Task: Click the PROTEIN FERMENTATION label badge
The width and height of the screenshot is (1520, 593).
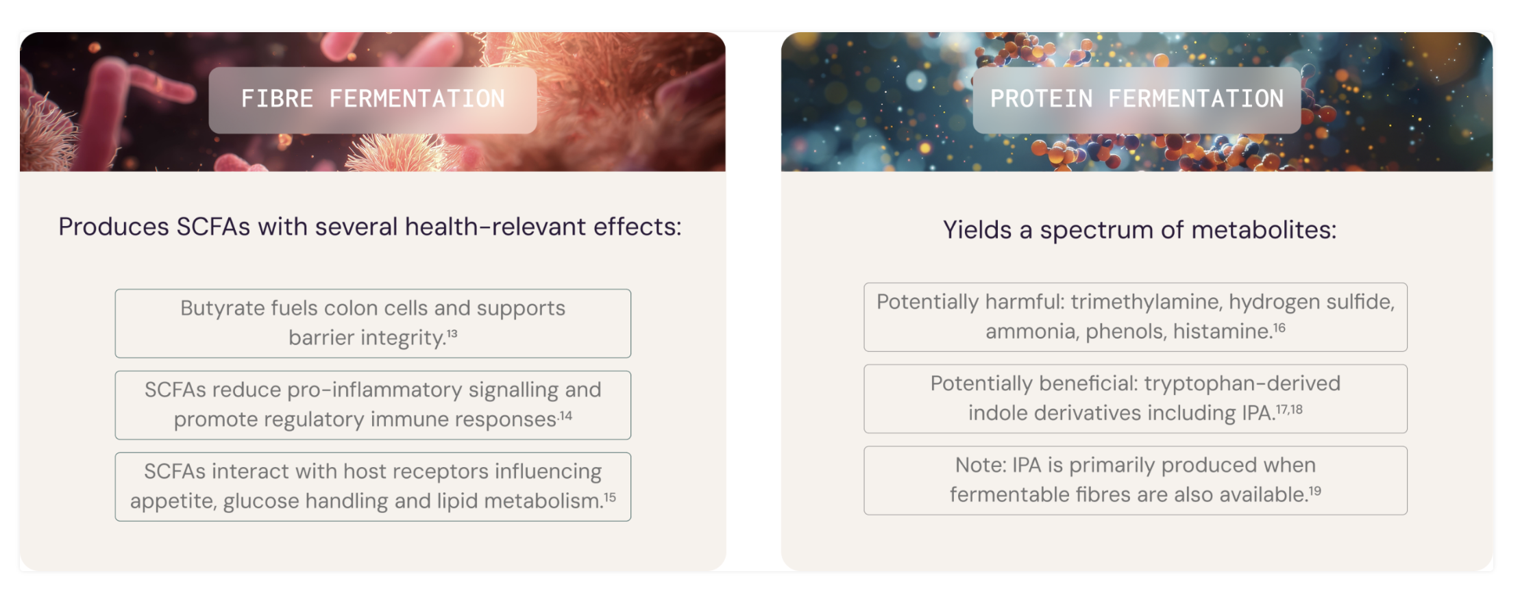Action: (1136, 99)
